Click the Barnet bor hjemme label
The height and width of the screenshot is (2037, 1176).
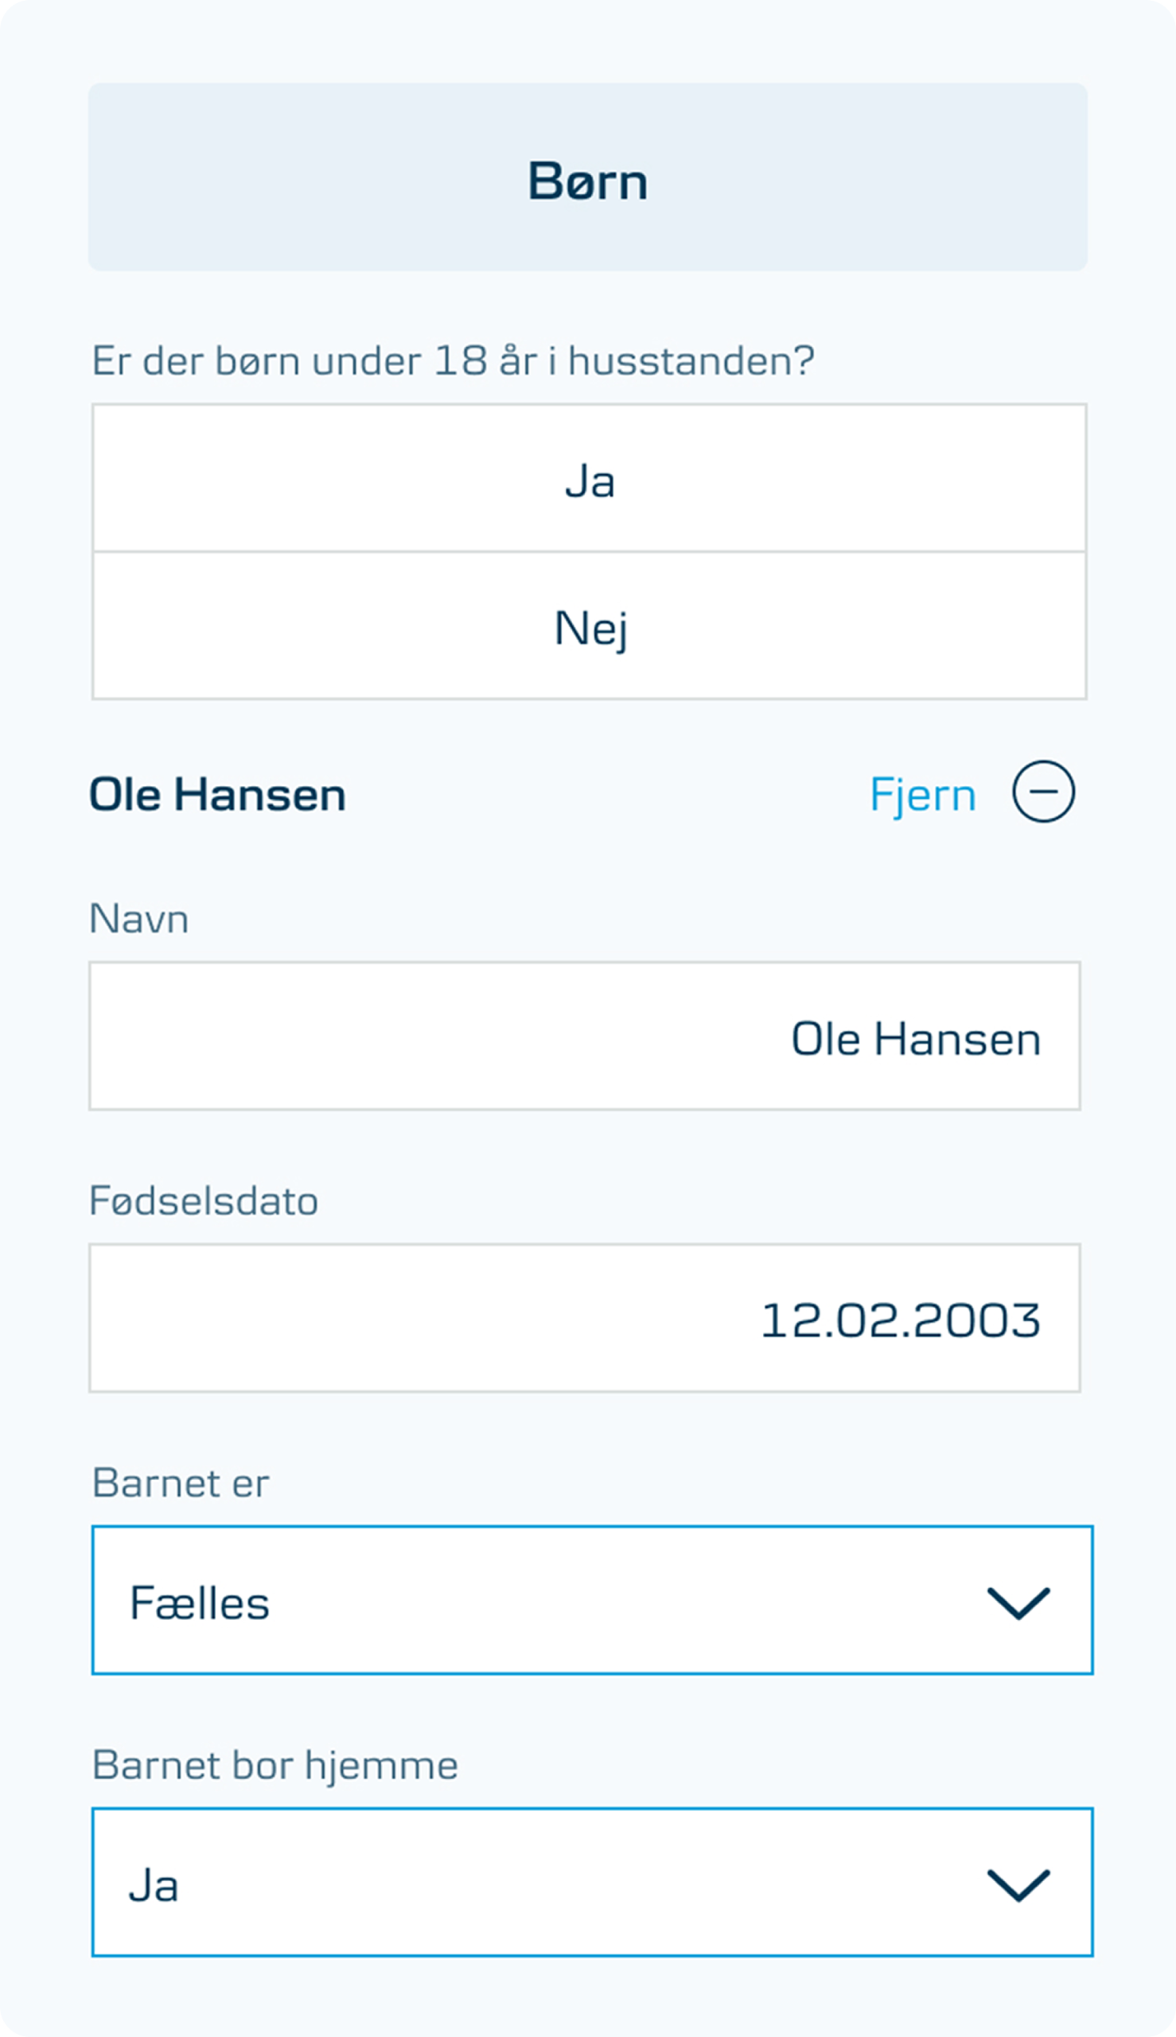coord(275,1765)
